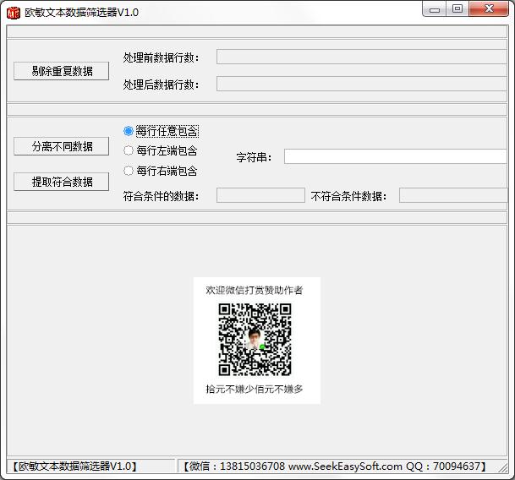Click the label 处理前数据行数:

pyautogui.click(x=161, y=57)
